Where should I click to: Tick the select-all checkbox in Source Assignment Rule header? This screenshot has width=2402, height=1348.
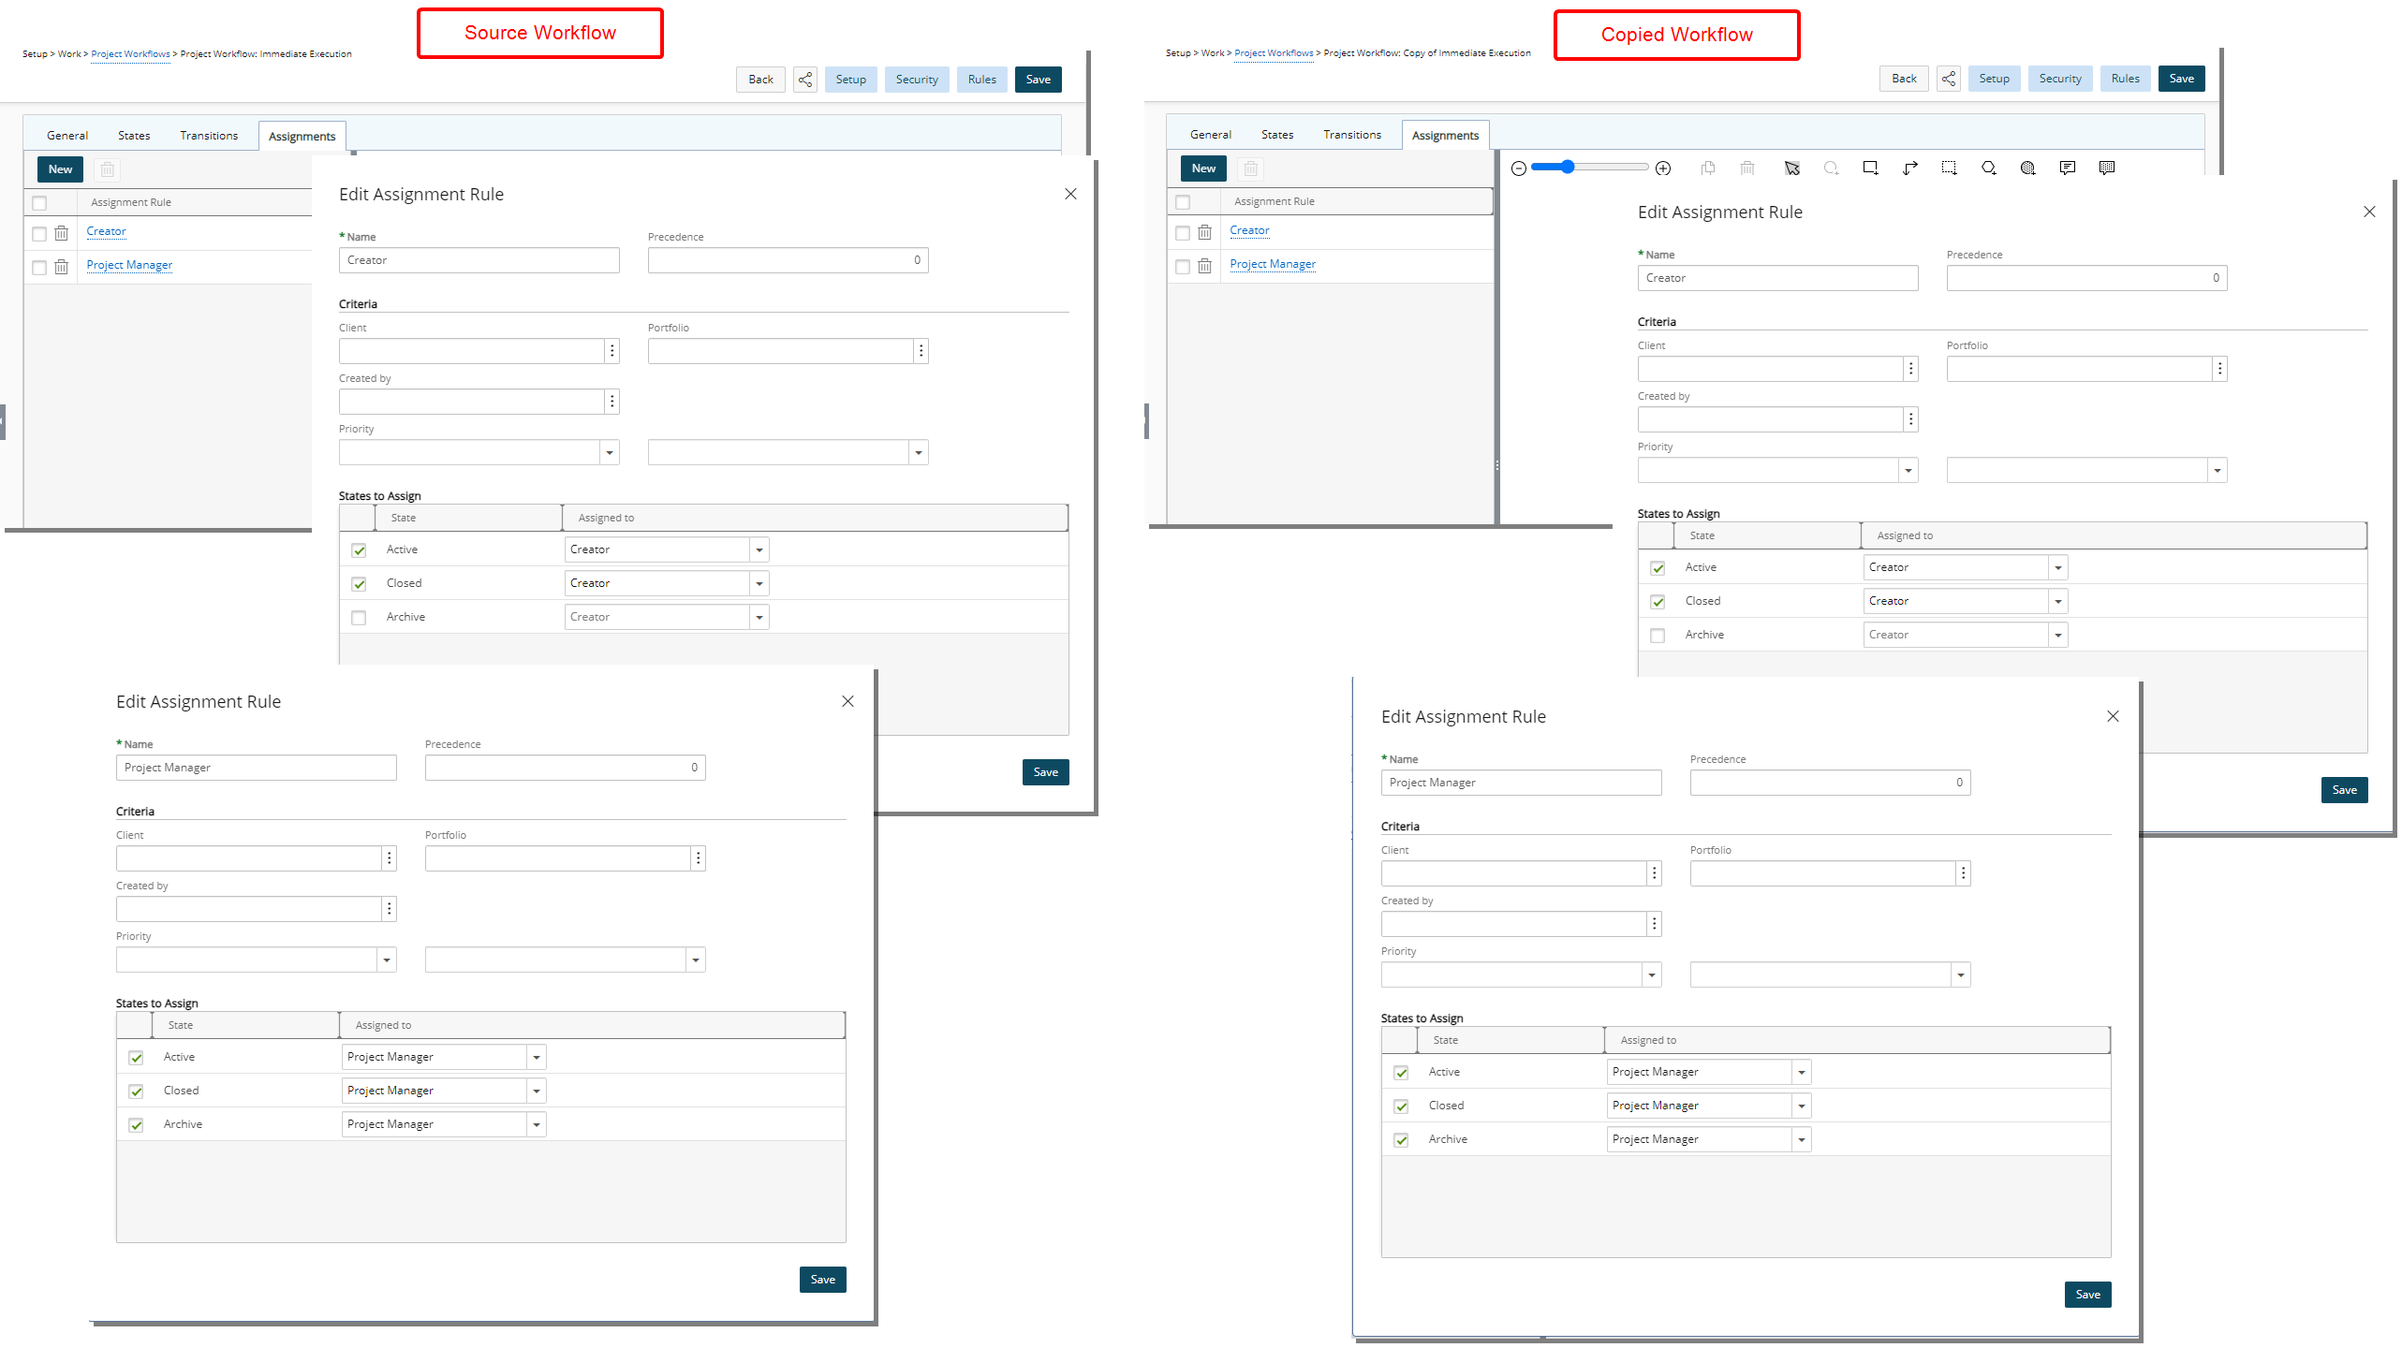tap(39, 203)
